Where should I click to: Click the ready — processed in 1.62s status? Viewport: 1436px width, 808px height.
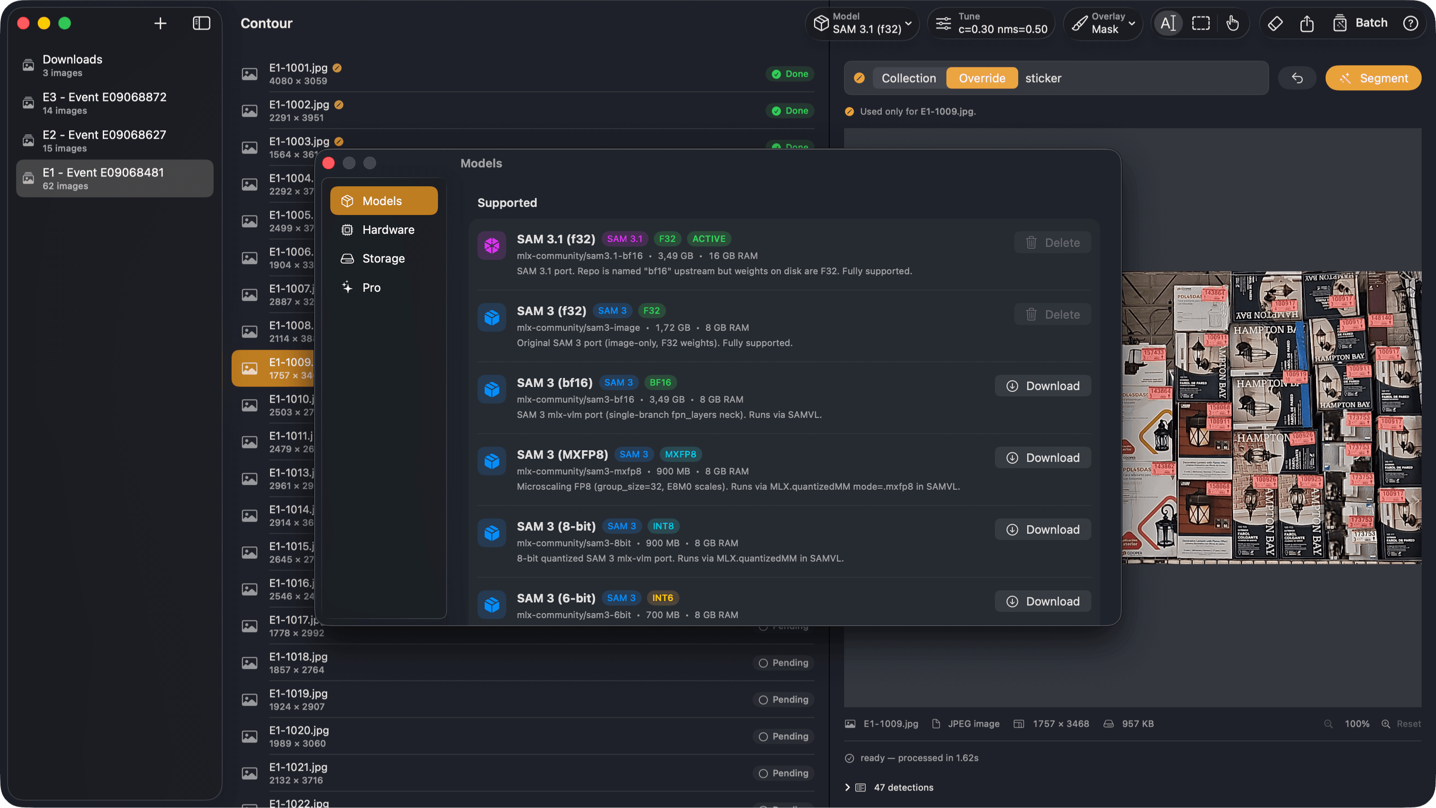919,758
